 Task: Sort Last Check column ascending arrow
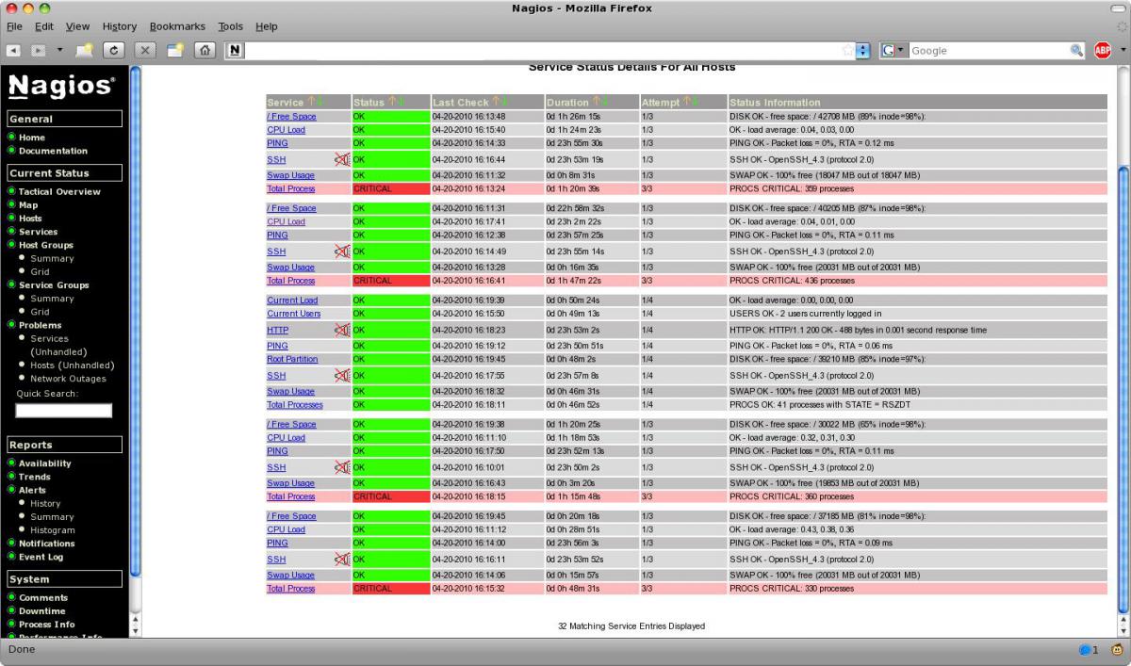(x=496, y=102)
